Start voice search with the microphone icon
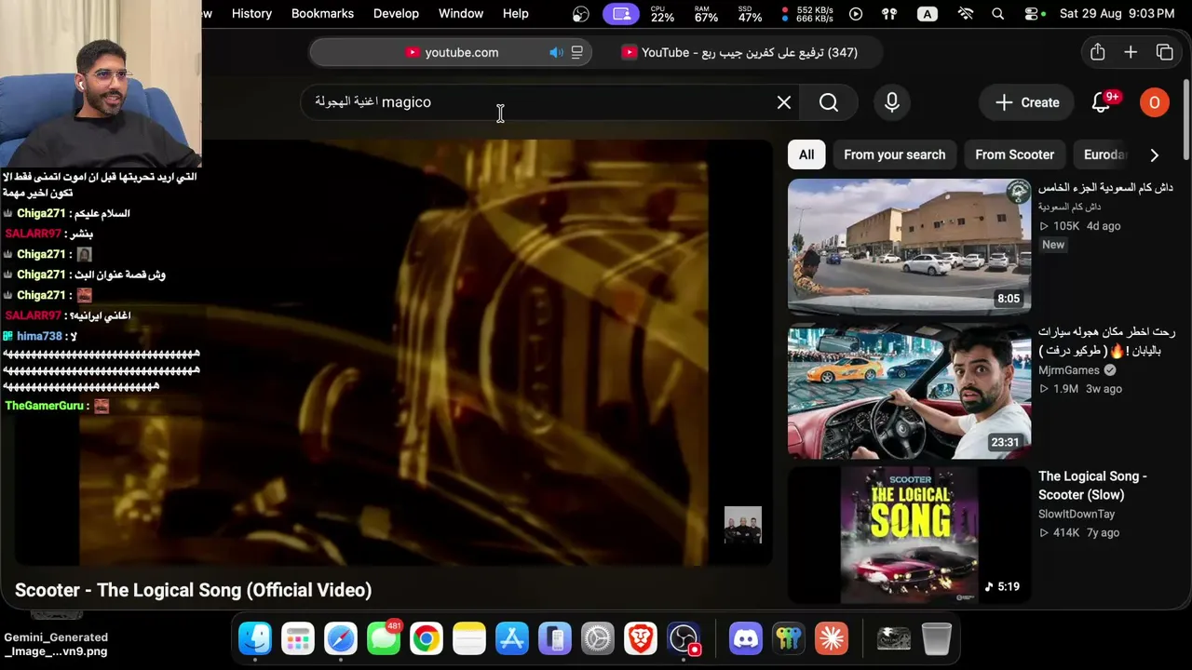The height and width of the screenshot is (670, 1192). 892,102
